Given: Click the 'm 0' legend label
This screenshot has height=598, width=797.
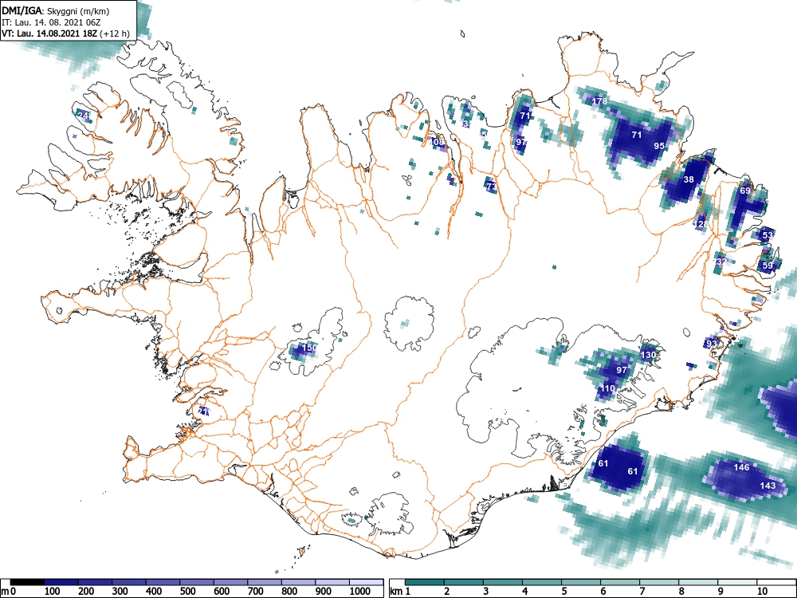Looking at the screenshot, I should (x=8, y=592).
